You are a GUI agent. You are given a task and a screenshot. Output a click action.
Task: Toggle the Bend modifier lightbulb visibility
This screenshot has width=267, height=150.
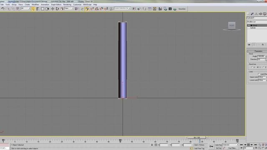pos(249,25)
